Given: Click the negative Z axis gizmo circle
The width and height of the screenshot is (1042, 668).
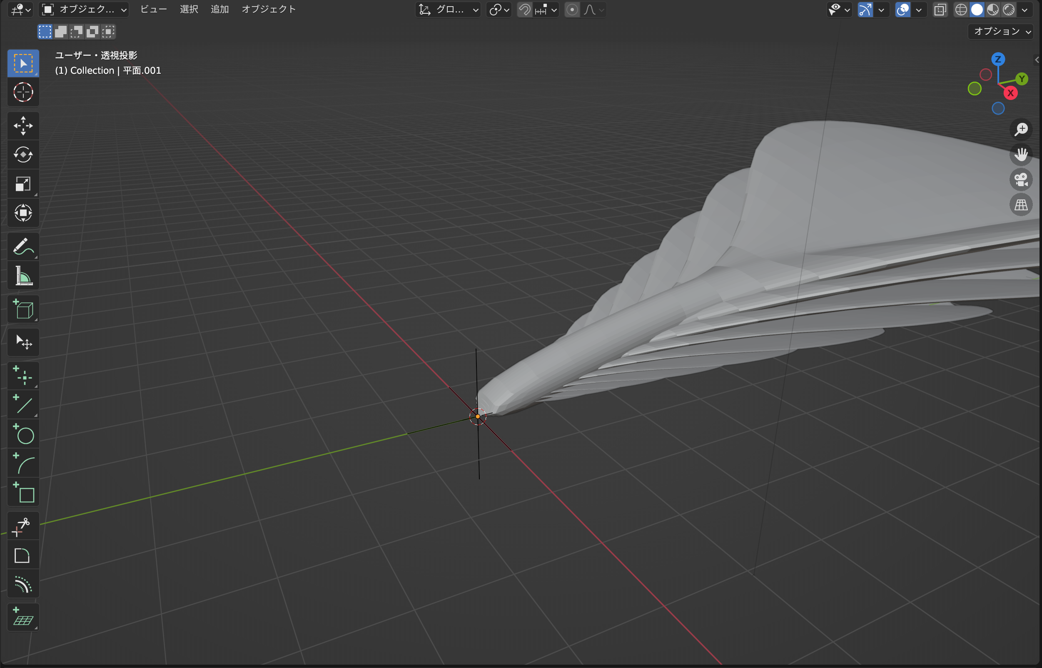Looking at the screenshot, I should click(998, 108).
